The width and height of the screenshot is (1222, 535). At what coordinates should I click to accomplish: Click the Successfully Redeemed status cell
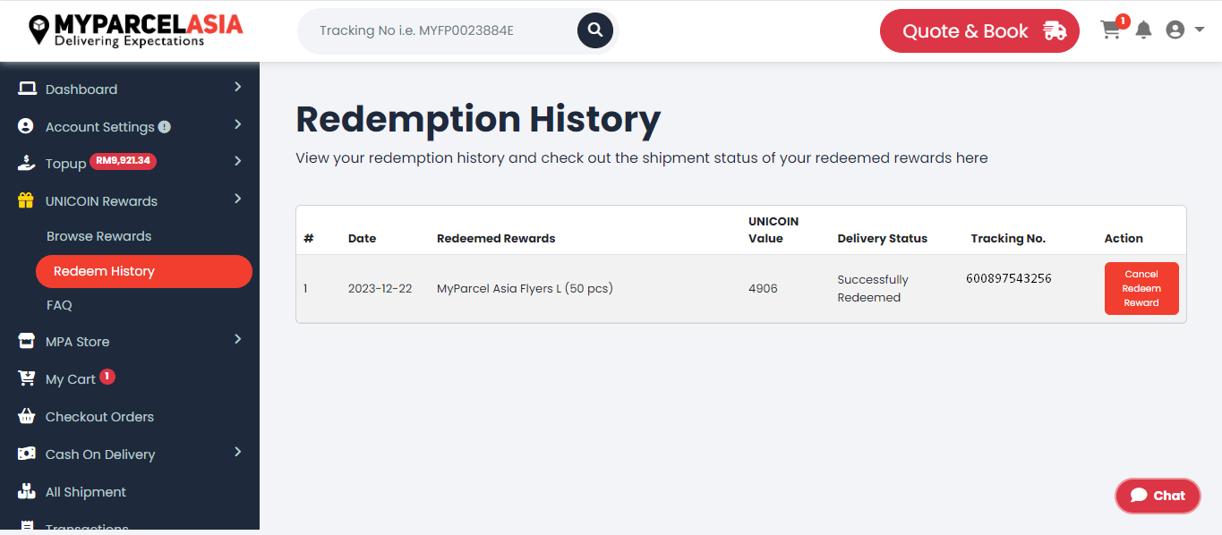click(x=873, y=288)
